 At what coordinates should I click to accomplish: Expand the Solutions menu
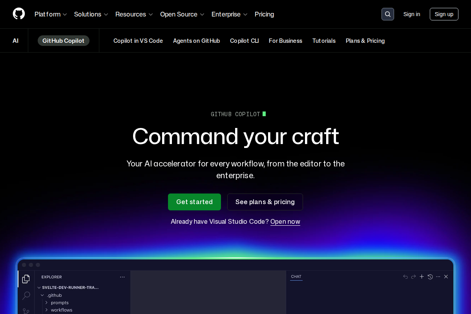91,14
